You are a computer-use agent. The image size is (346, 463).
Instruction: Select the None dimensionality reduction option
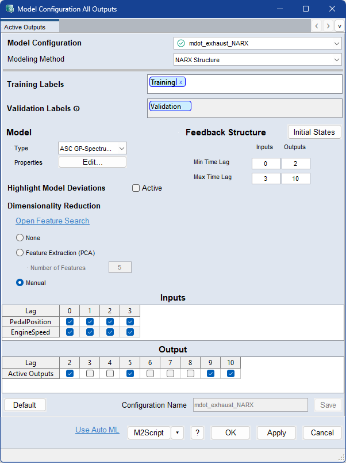[20, 238]
